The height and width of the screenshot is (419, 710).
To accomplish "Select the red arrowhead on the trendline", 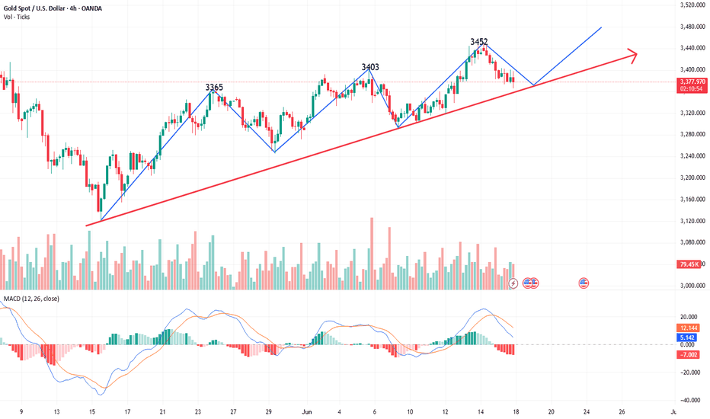I will (632, 56).
